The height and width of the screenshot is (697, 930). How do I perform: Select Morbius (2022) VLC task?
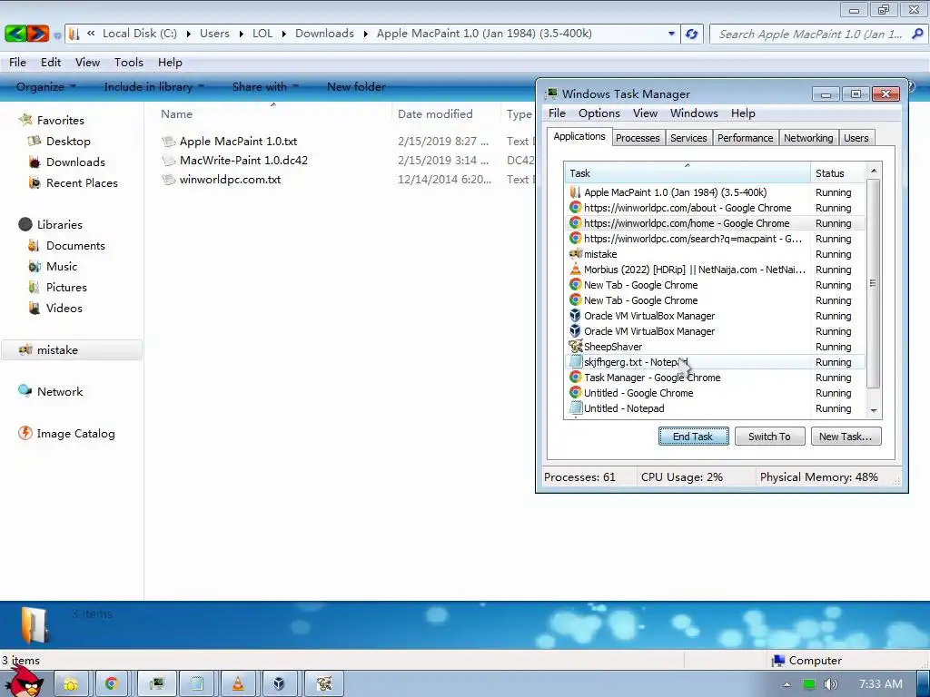click(x=715, y=270)
